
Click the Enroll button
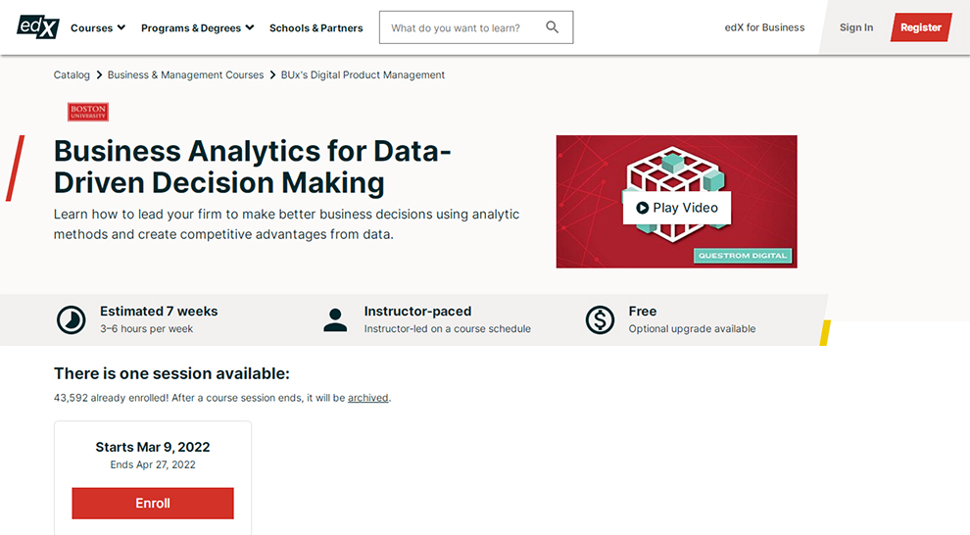(x=153, y=503)
